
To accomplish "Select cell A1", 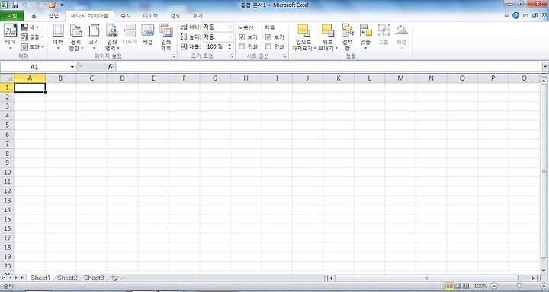I will tap(30, 87).
